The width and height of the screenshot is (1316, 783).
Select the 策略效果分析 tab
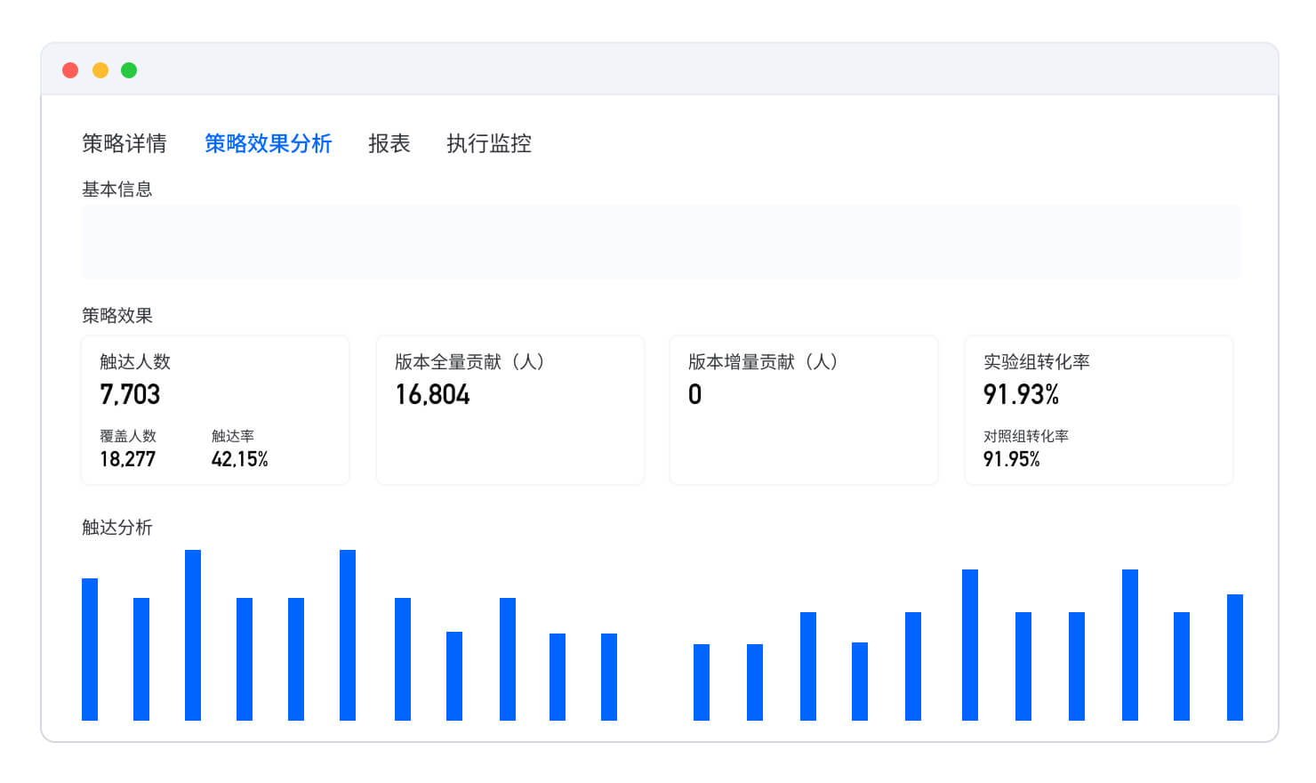click(x=268, y=143)
